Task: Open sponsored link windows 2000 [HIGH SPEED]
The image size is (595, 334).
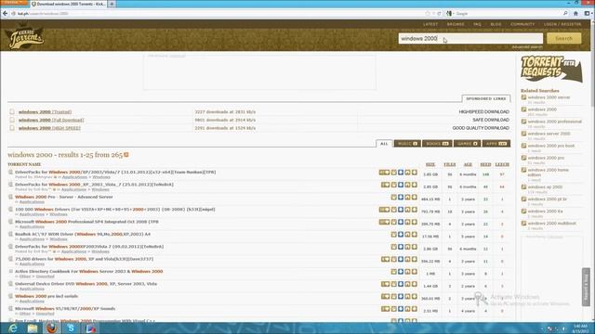Action: [x=49, y=128]
